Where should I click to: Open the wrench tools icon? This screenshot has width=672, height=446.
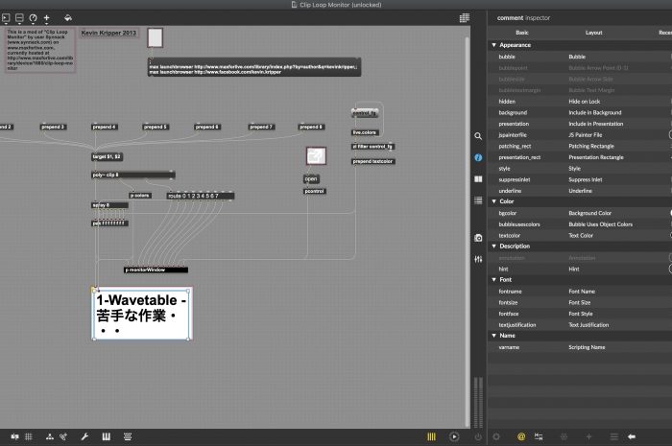[x=84, y=436]
